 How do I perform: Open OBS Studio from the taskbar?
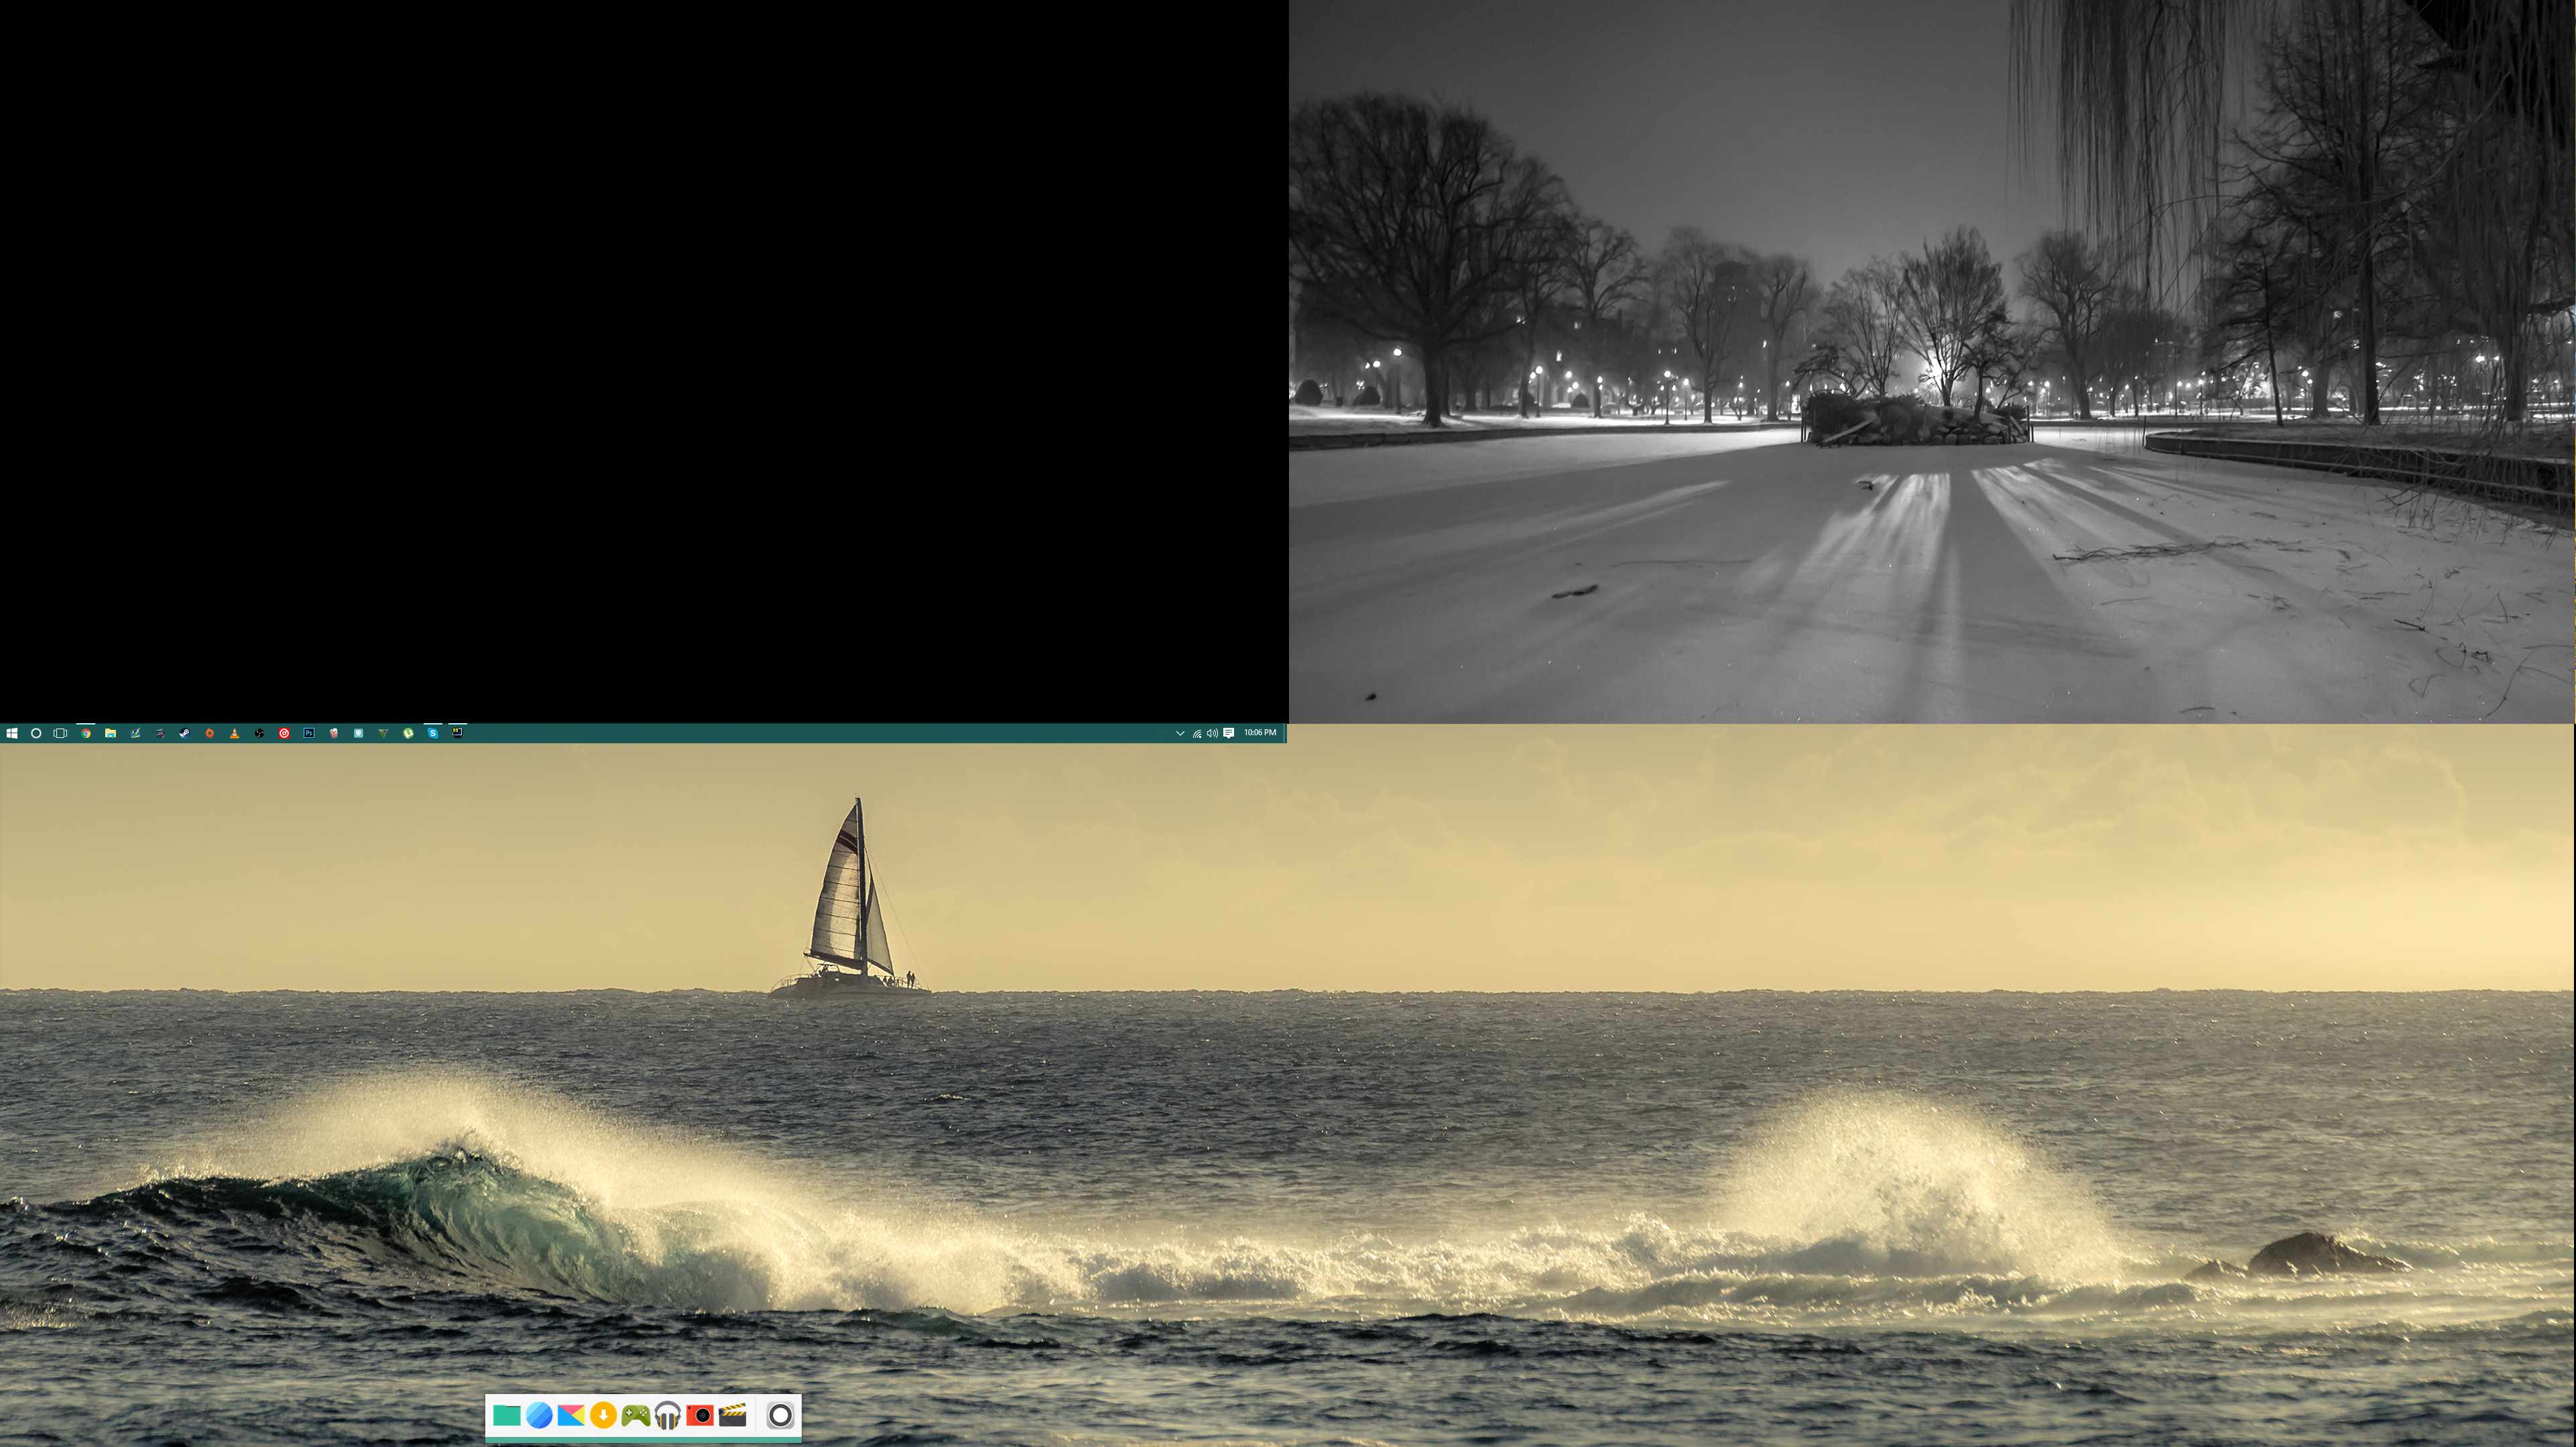click(259, 733)
